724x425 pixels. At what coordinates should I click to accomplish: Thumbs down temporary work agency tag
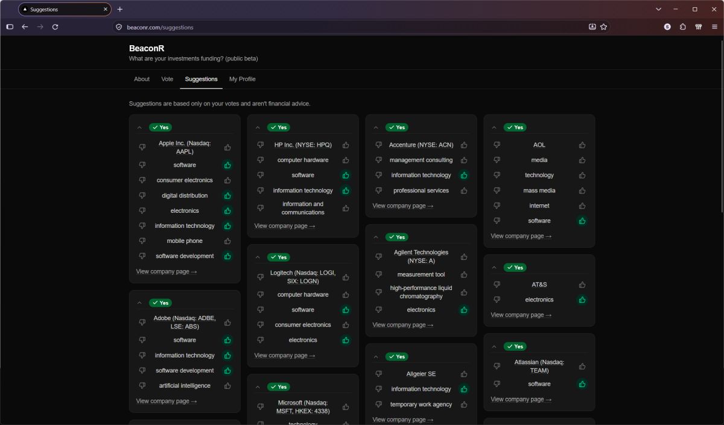pos(379,405)
